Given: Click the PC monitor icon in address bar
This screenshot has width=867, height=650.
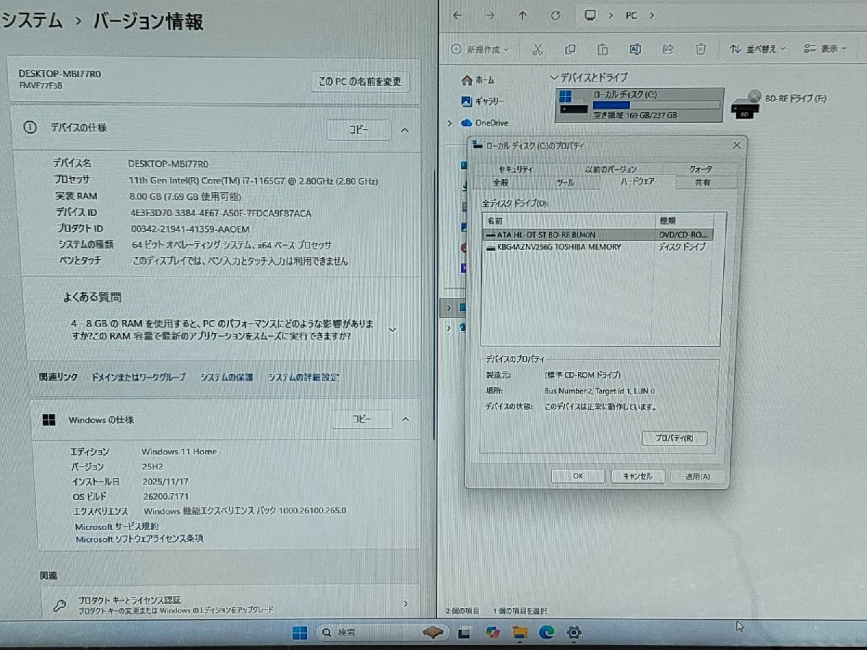Looking at the screenshot, I should click(x=590, y=15).
